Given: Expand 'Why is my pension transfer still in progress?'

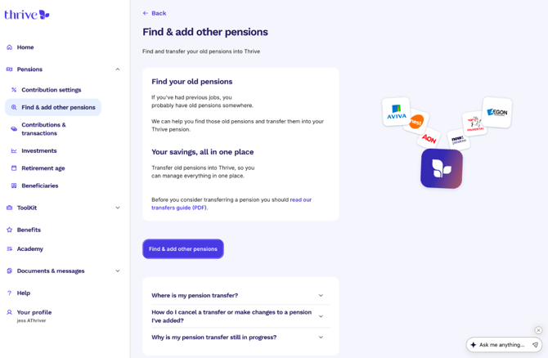Looking at the screenshot, I should [x=321, y=338].
